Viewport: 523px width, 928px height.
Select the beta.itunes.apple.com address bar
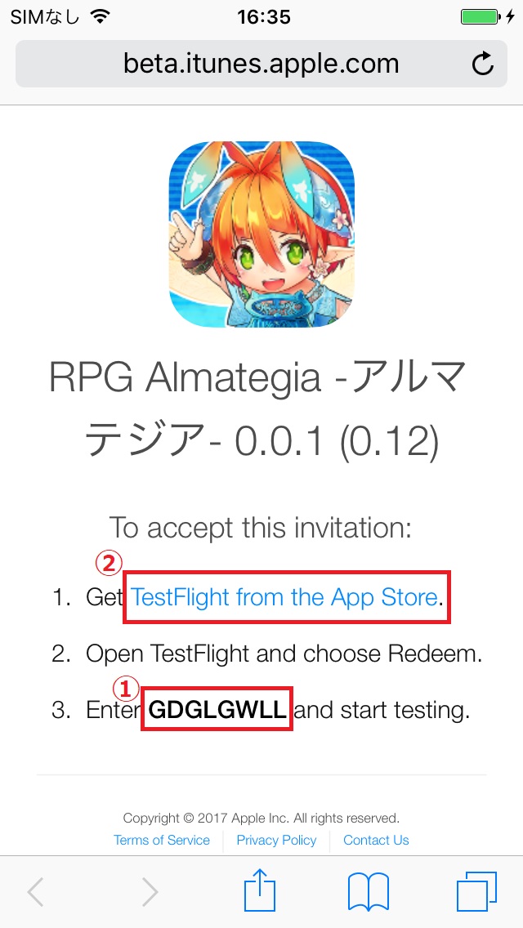(x=261, y=64)
